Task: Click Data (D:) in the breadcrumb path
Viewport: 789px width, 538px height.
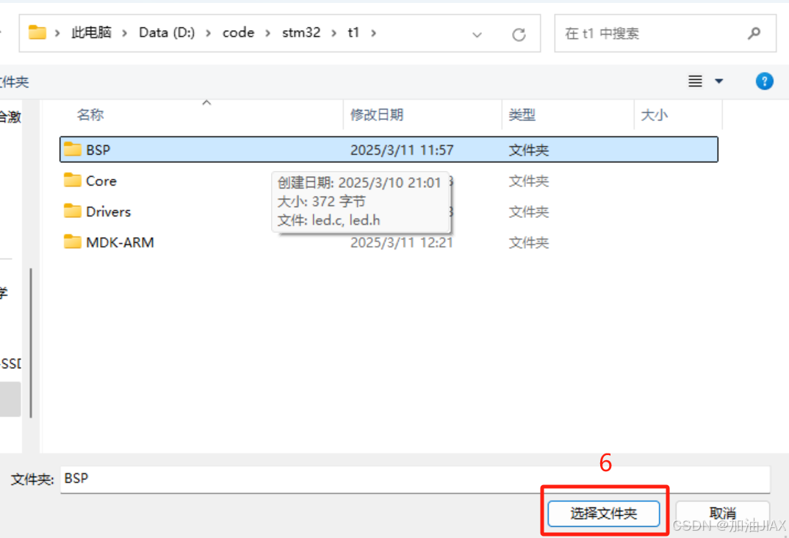Action: 167,33
